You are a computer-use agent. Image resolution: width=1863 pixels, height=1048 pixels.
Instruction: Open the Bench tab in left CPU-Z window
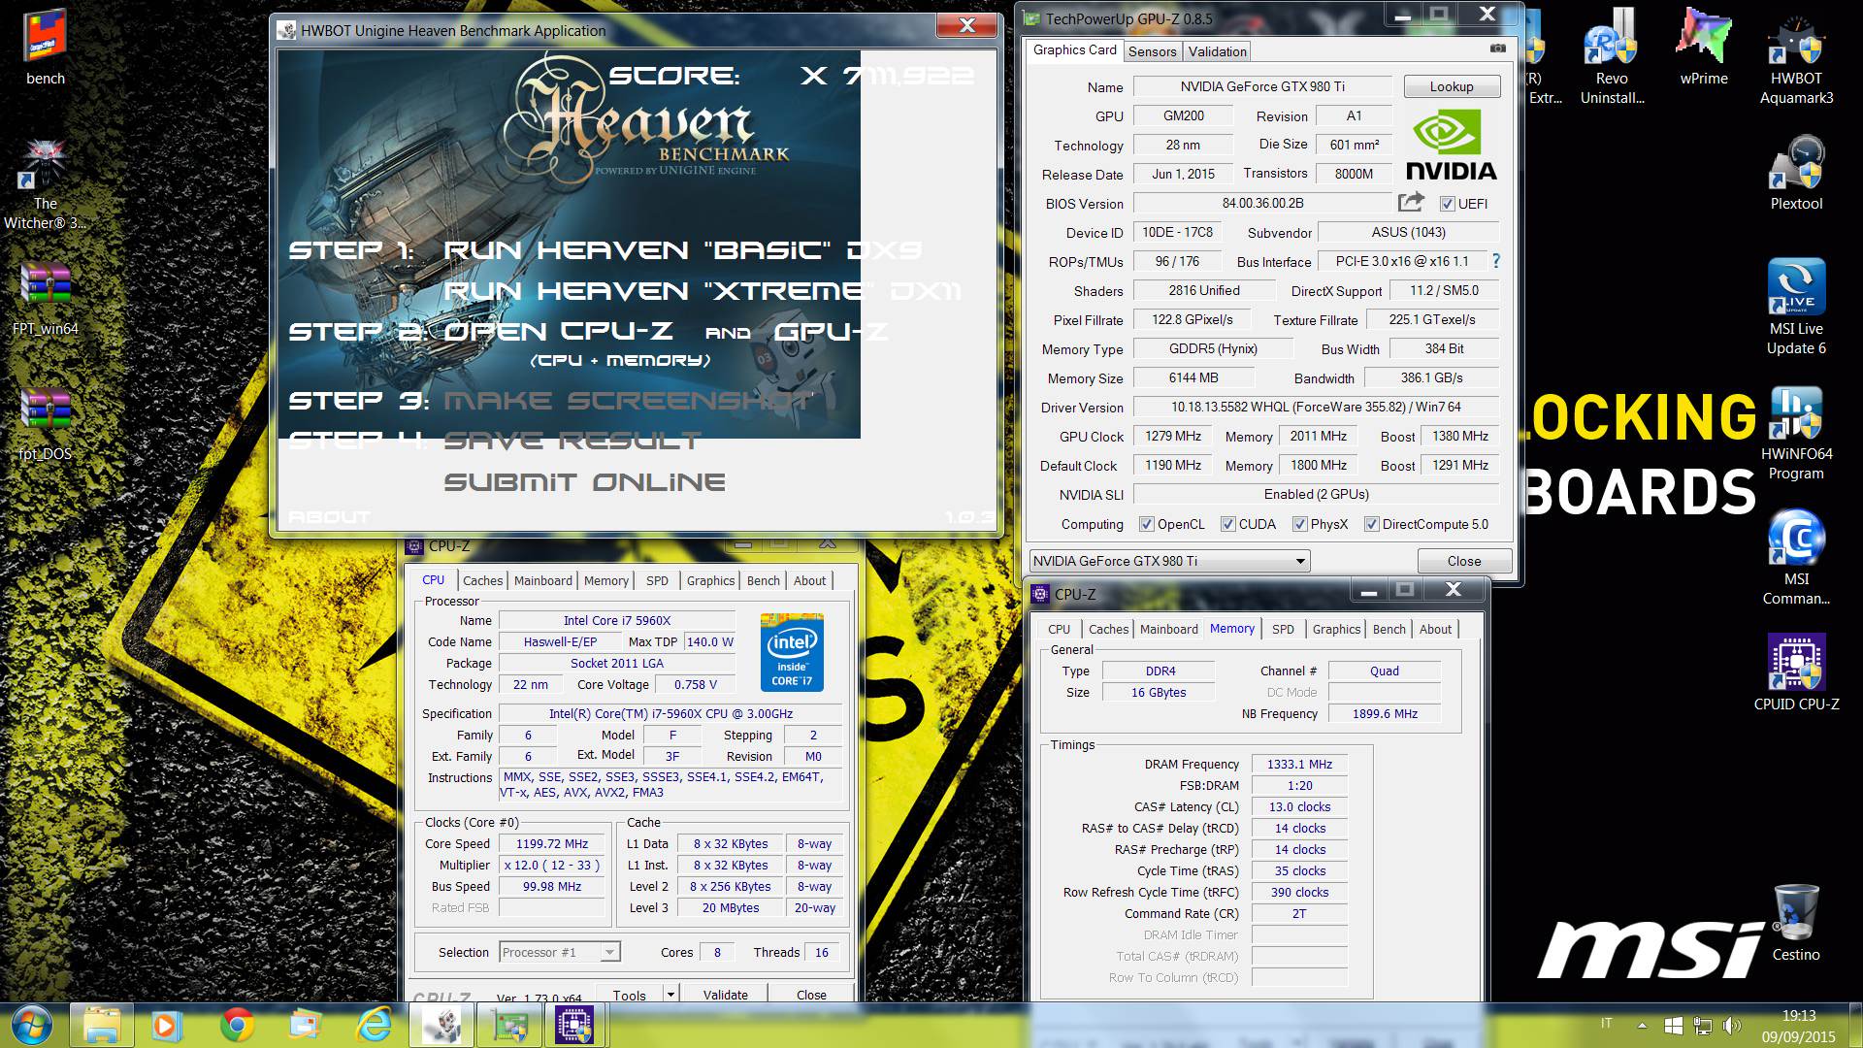tap(763, 580)
